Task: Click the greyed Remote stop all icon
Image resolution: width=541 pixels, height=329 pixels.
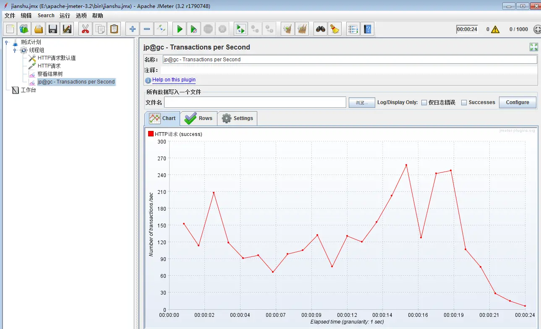Action: (x=255, y=29)
